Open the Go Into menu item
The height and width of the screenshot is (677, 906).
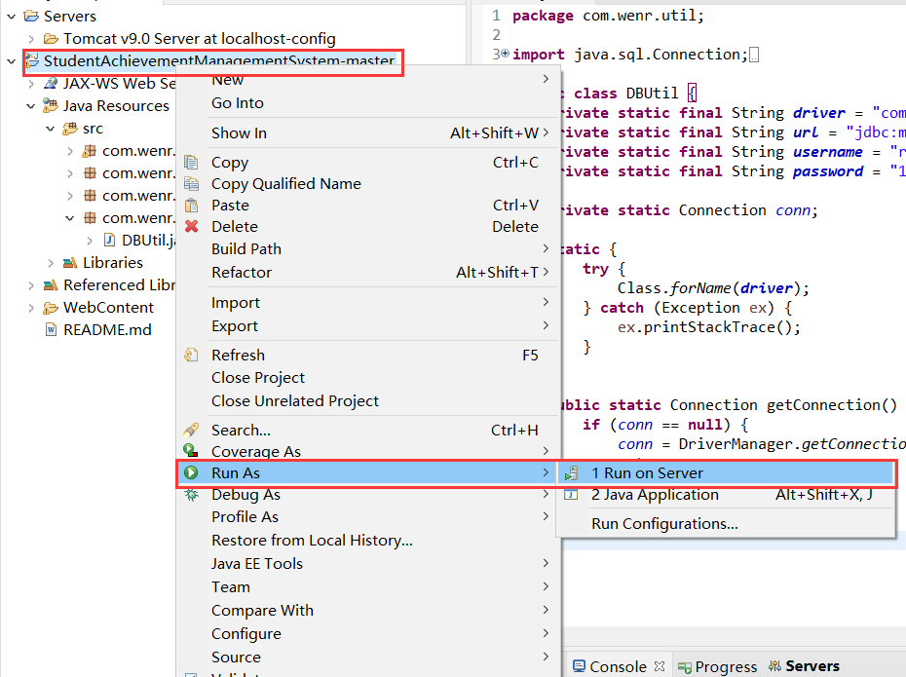(367, 103)
